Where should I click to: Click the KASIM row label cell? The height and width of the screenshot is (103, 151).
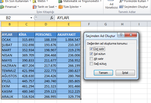[10, 91]
